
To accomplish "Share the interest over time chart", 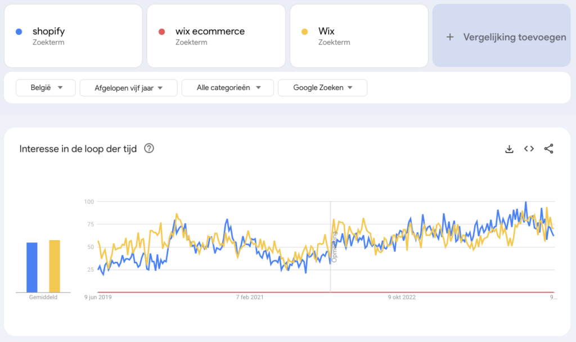I will pos(548,148).
